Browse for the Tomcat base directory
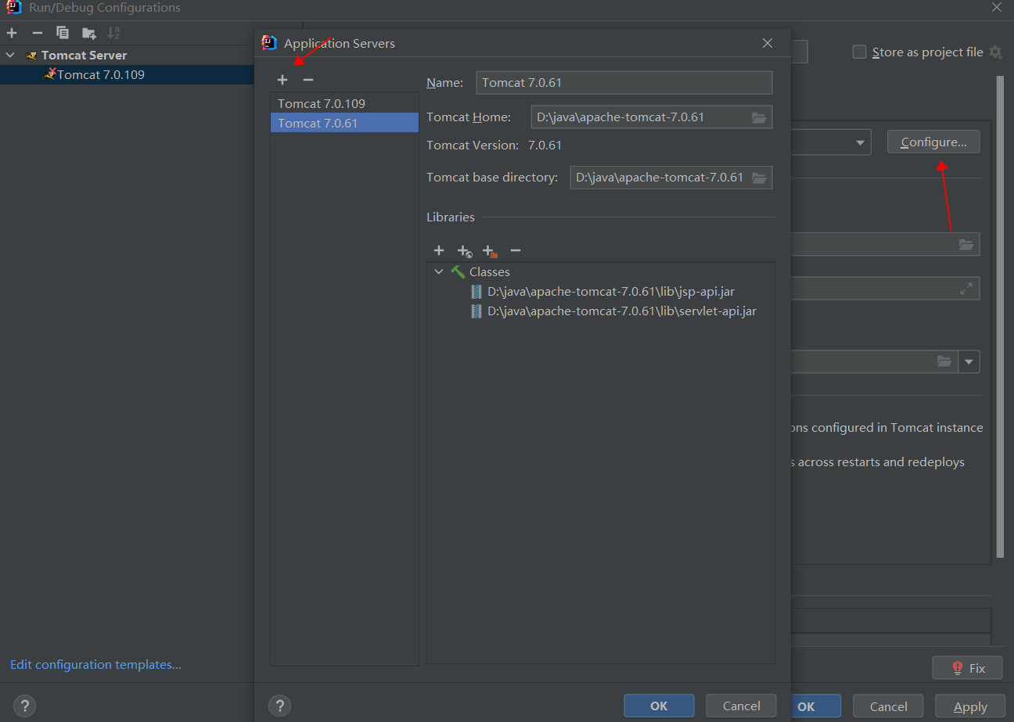This screenshot has width=1014, height=722. point(759,178)
